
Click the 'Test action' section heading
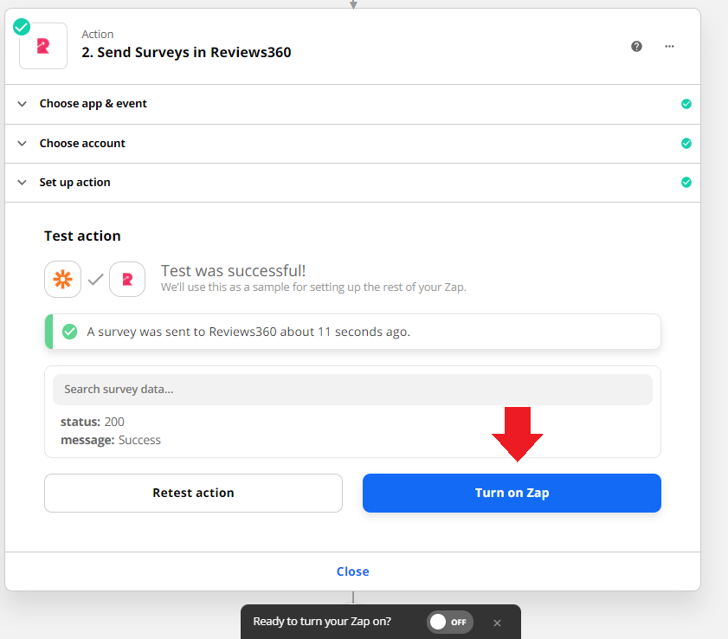[x=82, y=236]
